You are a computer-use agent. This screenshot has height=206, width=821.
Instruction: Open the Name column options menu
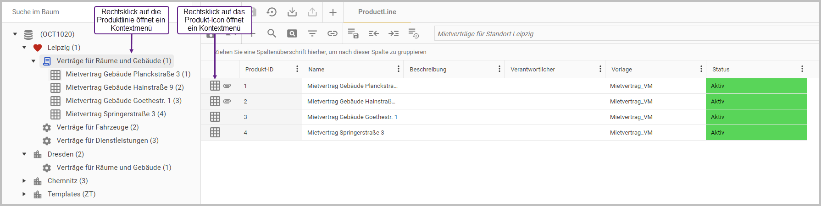tap(398, 69)
